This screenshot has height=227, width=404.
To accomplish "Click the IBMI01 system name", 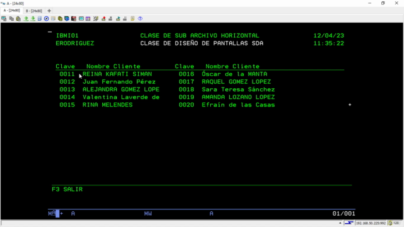I will 68,35.
